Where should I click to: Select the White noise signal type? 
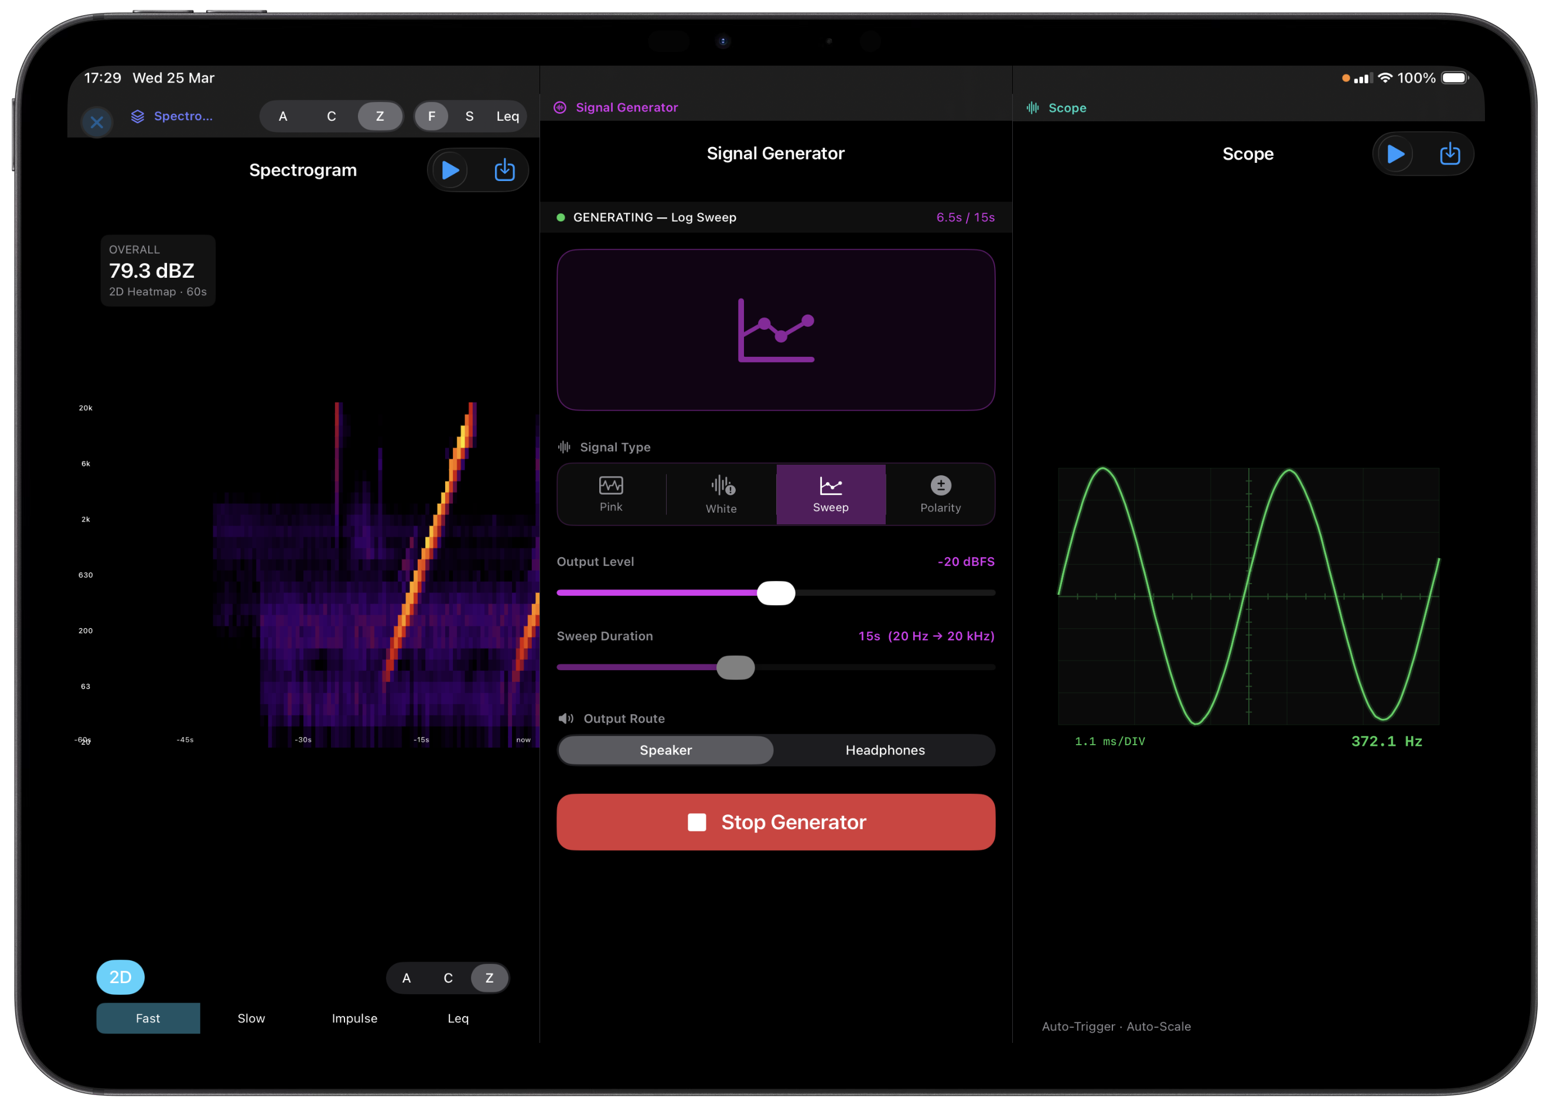tap(721, 494)
